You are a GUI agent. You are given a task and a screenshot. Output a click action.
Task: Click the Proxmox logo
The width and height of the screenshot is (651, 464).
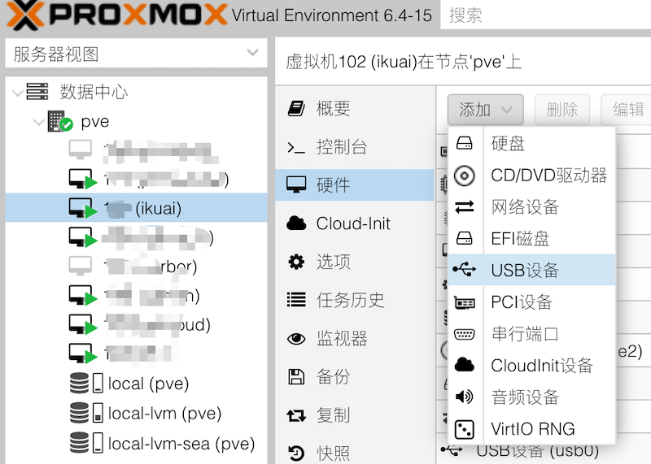tap(116, 15)
